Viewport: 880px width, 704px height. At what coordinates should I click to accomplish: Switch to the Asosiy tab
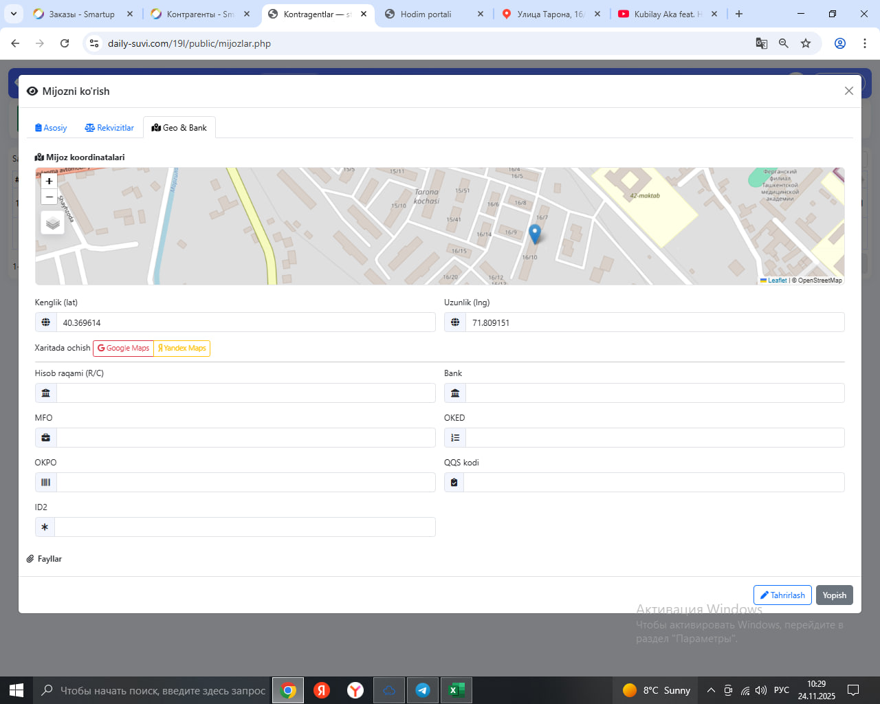click(x=51, y=128)
